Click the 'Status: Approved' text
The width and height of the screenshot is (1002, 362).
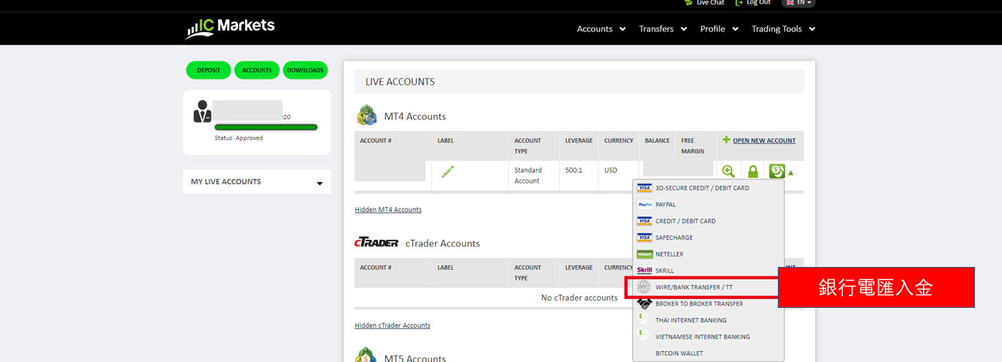tap(239, 137)
